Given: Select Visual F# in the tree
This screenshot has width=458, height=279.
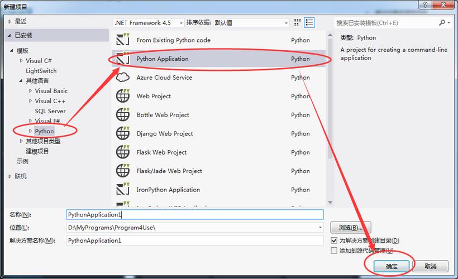Looking at the screenshot, I should (x=47, y=121).
